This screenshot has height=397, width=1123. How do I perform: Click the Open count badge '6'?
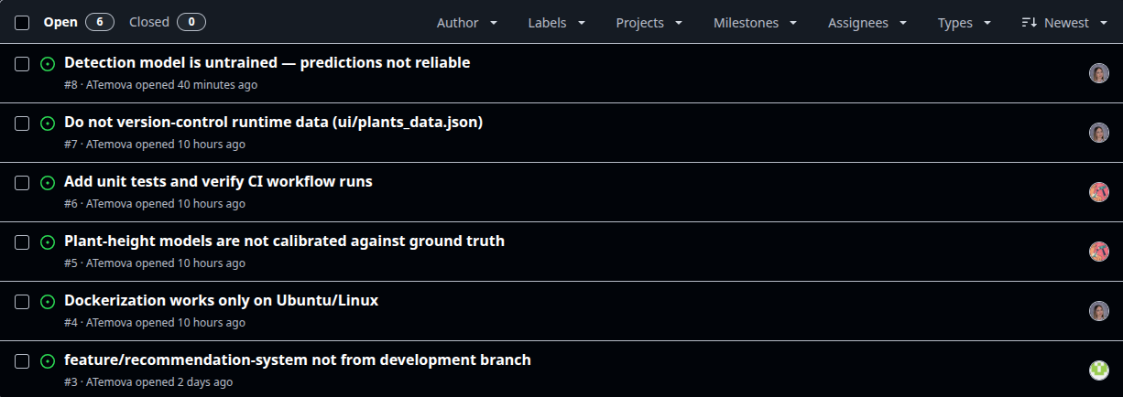(x=100, y=22)
